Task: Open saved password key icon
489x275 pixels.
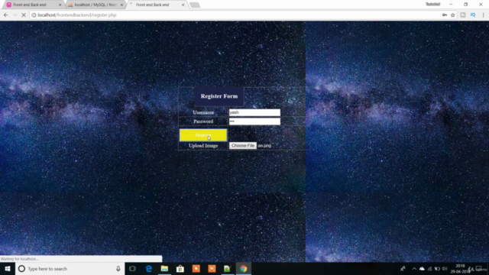Action: (x=445, y=15)
